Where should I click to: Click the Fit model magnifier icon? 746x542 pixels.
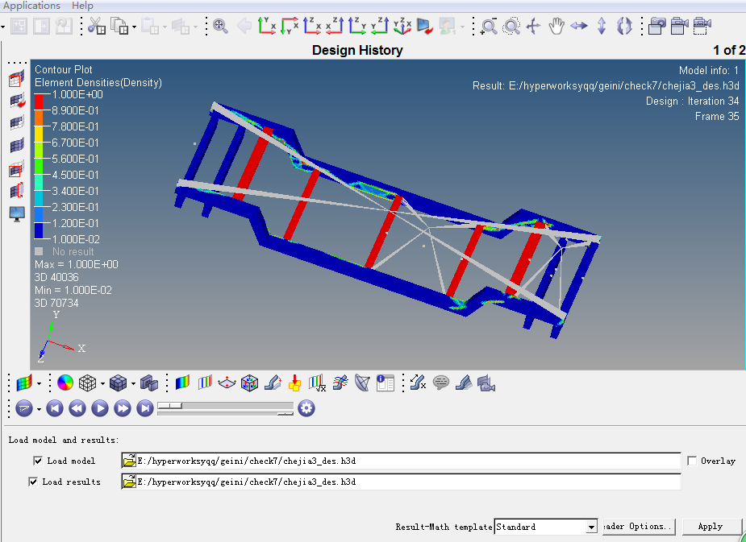(220, 26)
